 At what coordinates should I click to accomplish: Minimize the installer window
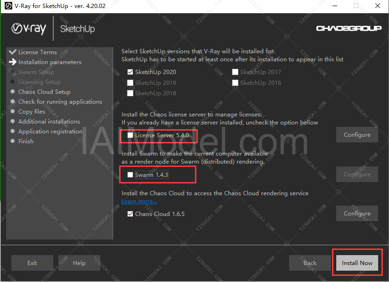coord(335,6)
